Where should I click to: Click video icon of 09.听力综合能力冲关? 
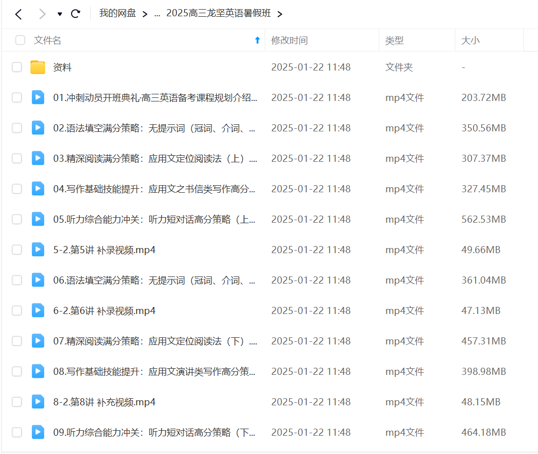38,432
